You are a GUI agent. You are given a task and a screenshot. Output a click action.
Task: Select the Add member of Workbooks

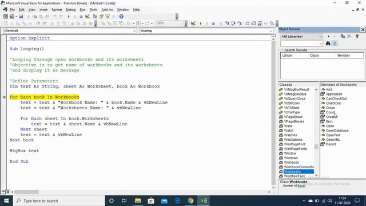[x=329, y=89]
